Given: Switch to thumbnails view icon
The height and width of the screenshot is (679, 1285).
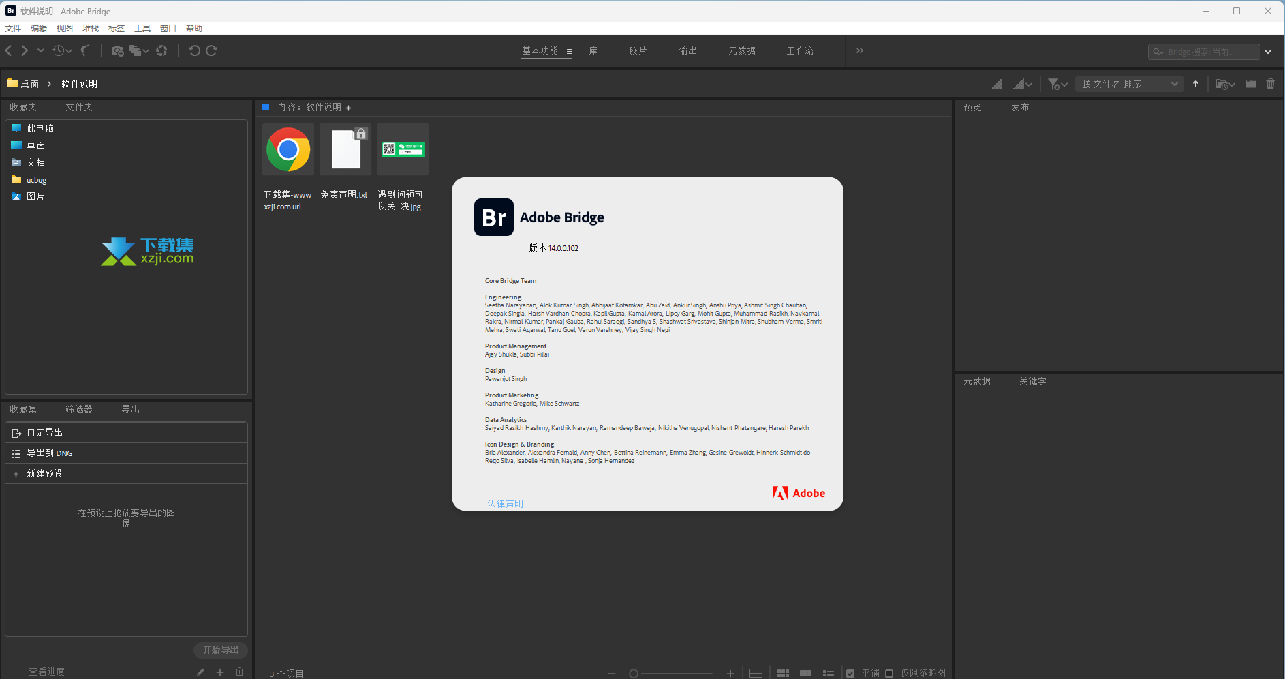Looking at the screenshot, I should pos(783,673).
